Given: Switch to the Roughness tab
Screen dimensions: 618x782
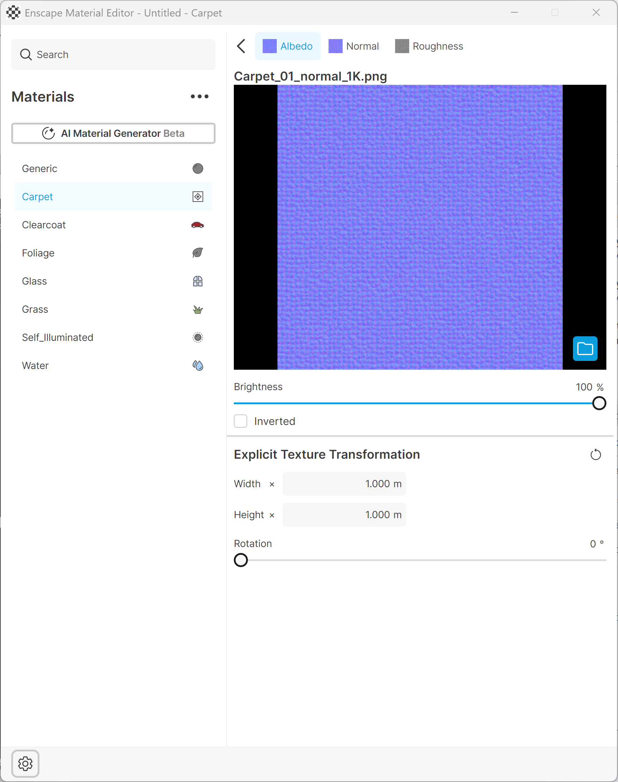Looking at the screenshot, I should click(429, 46).
